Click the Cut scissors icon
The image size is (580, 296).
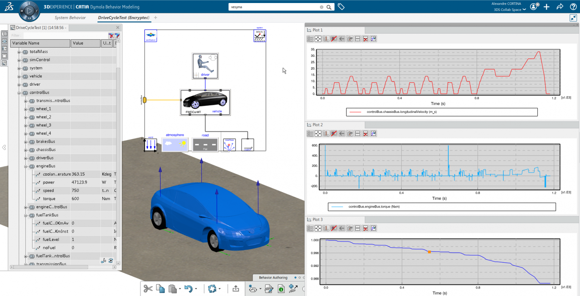point(148,289)
